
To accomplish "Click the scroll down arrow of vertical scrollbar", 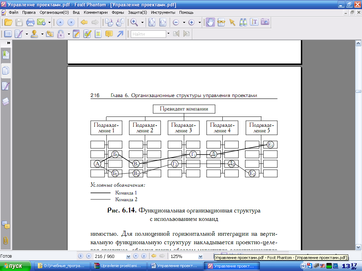I will (358, 247).
